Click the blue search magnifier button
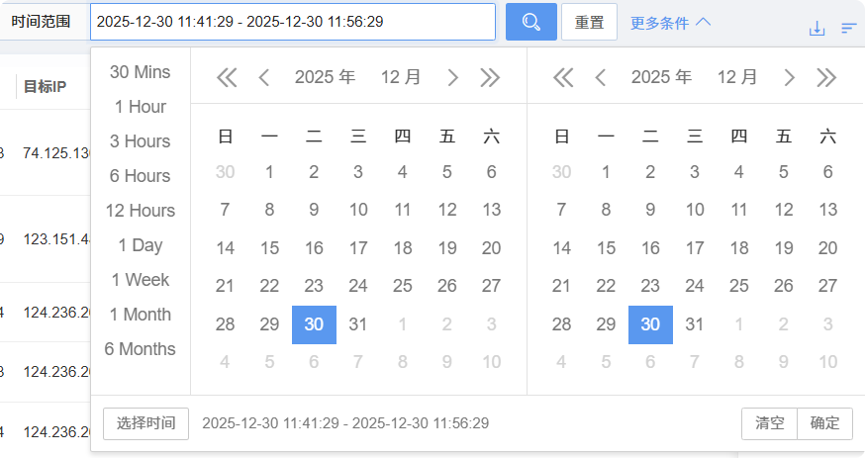 tap(530, 22)
